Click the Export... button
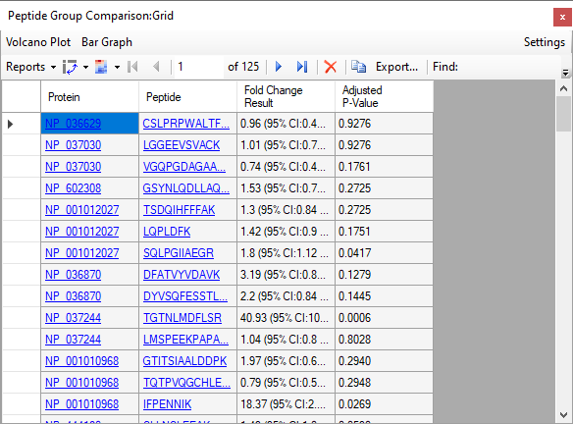The height and width of the screenshot is (424, 573). click(396, 67)
